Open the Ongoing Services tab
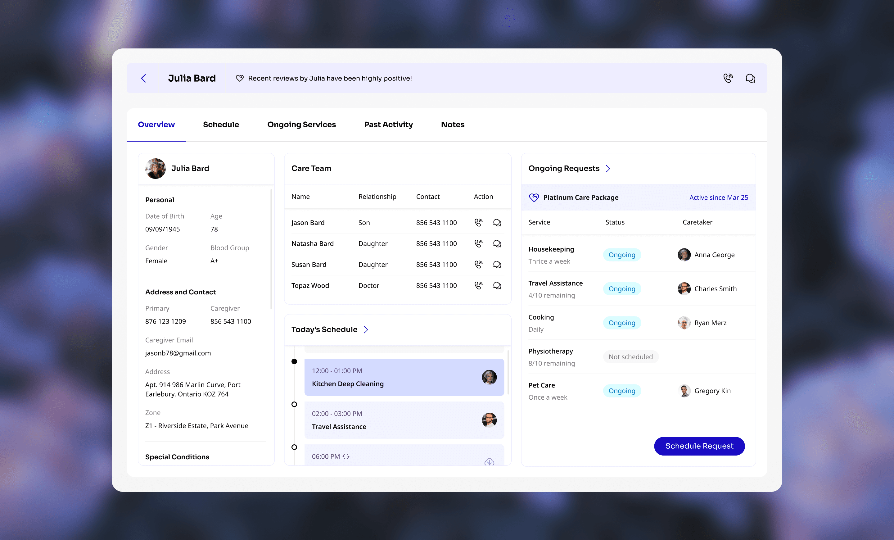This screenshot has width=894, height=540. pos(301,125)
